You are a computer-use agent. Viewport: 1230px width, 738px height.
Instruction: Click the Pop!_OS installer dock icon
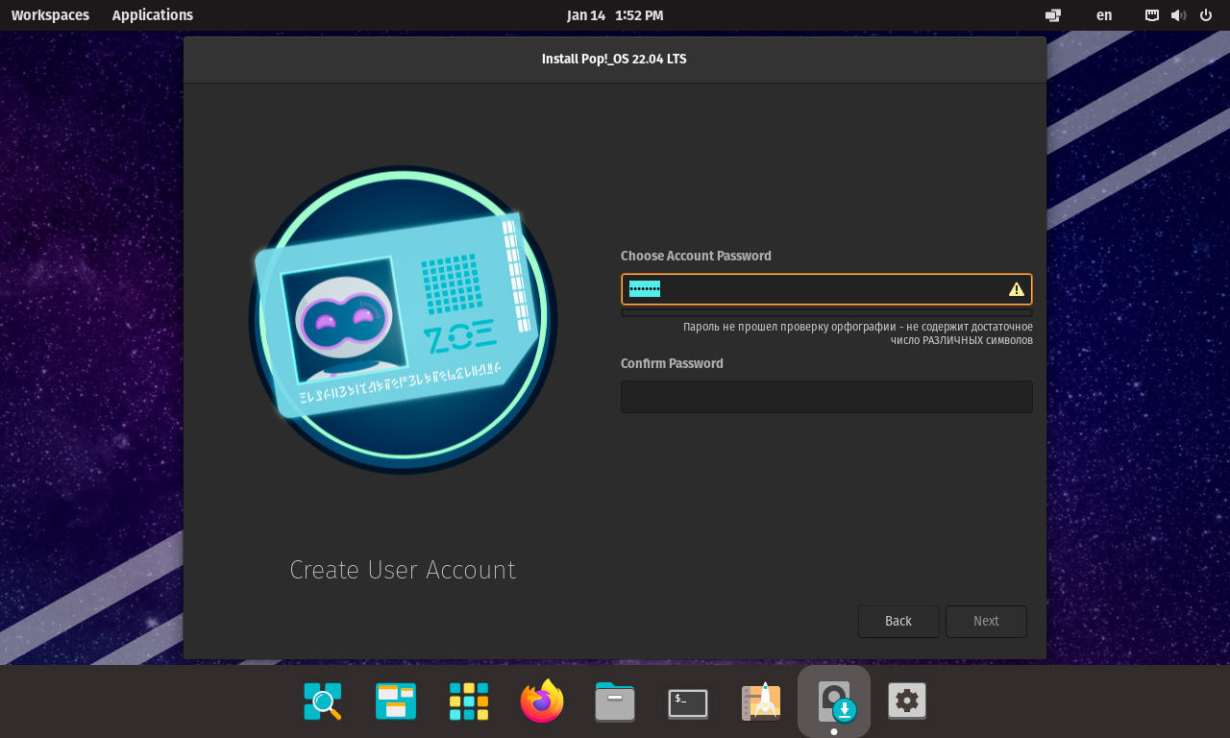pos(834,702)
